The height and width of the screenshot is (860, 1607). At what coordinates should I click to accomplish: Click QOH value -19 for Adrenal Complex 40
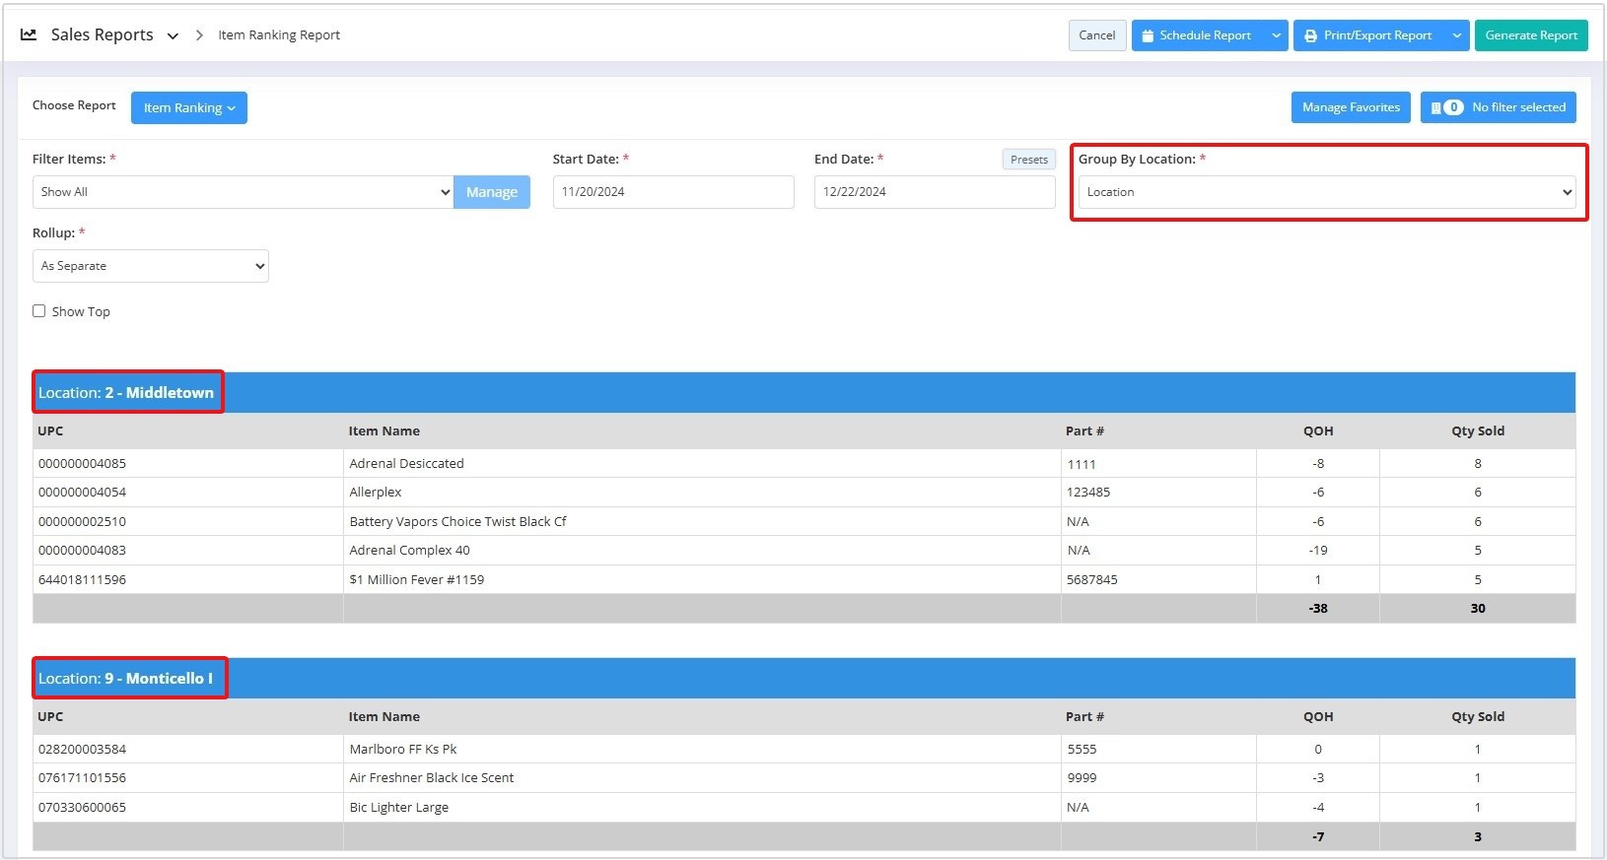(x=1318, y=550)
